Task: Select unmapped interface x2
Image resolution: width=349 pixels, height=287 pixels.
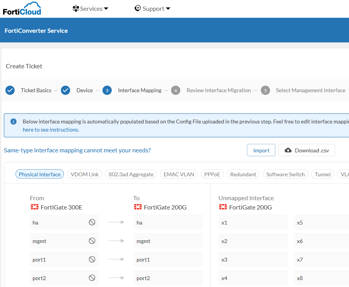Action: [253, 241]
